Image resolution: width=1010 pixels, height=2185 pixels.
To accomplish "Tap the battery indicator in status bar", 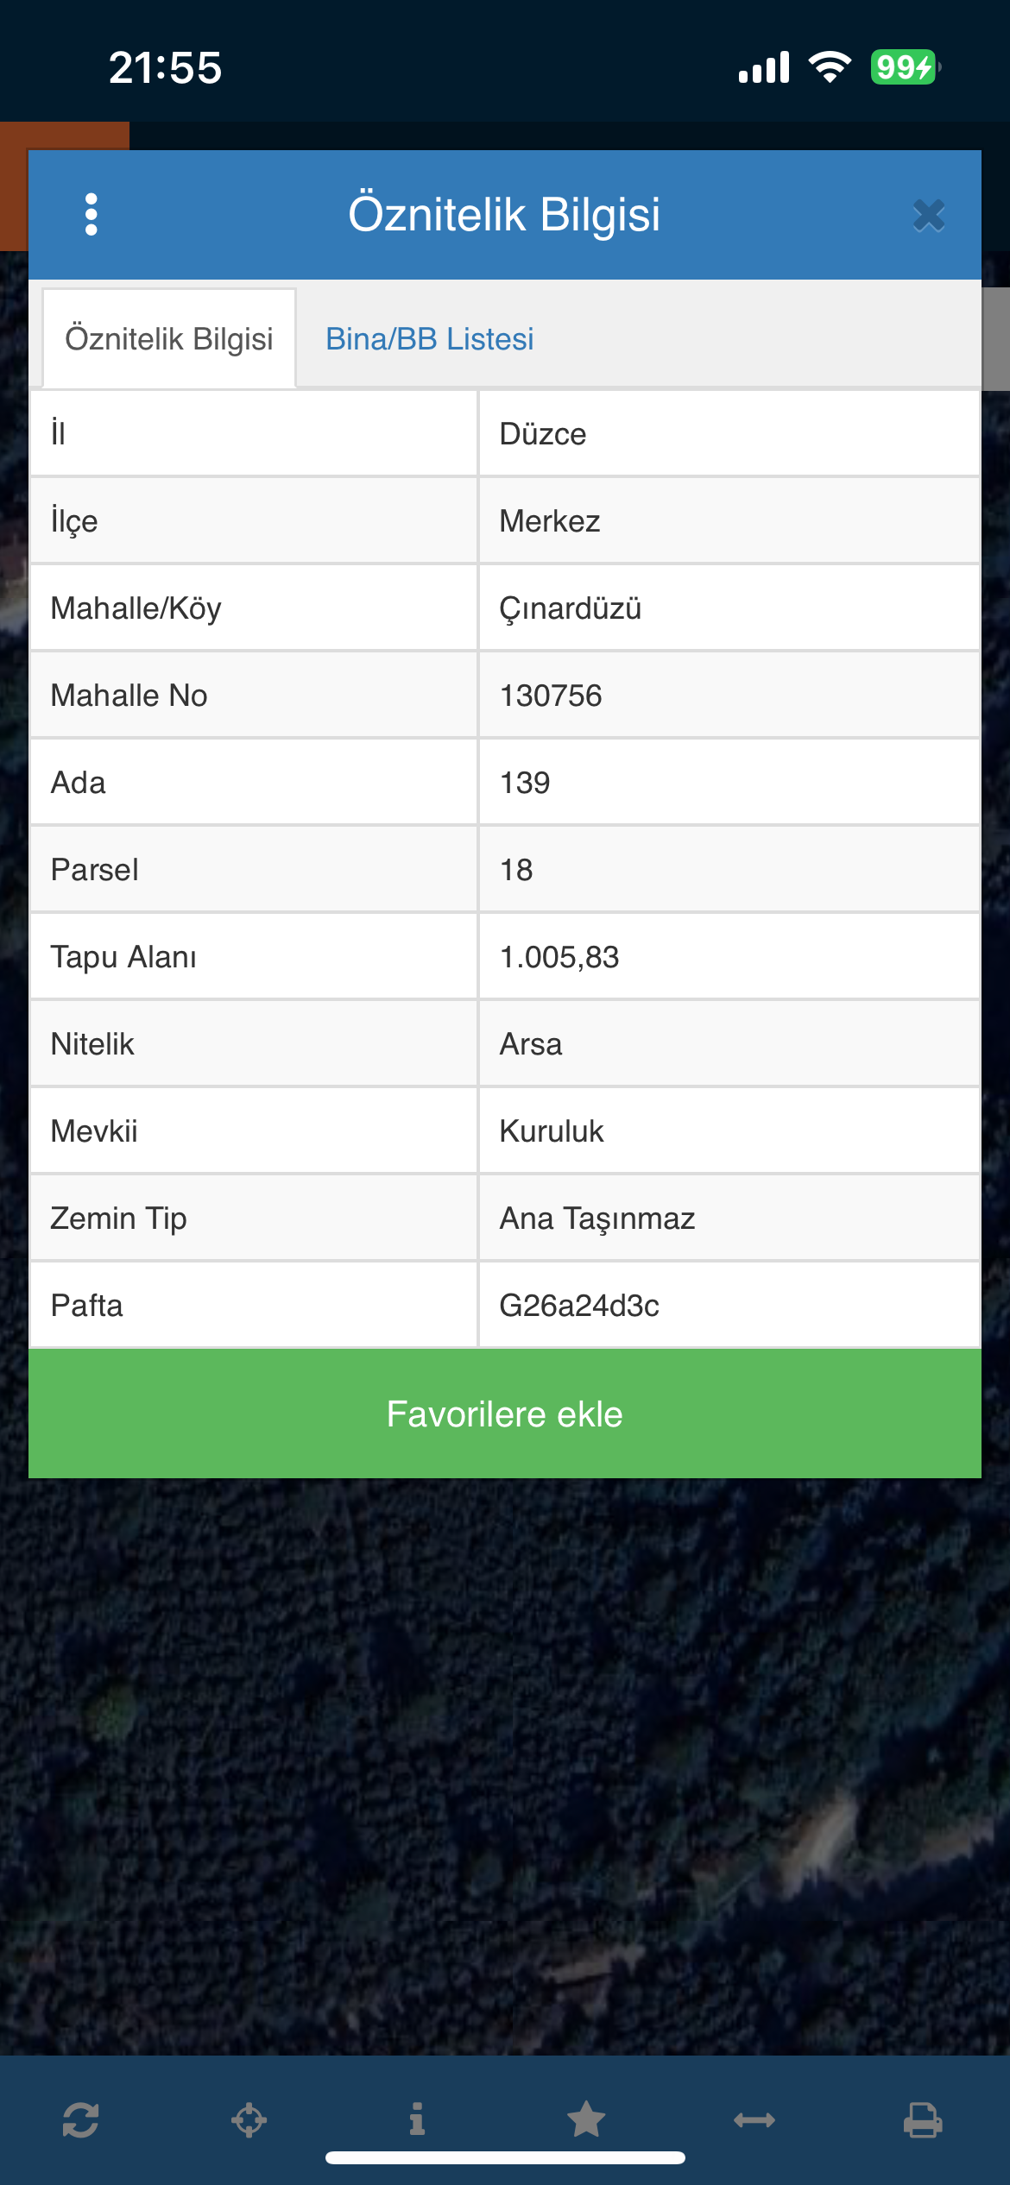I will click(903, 67).
